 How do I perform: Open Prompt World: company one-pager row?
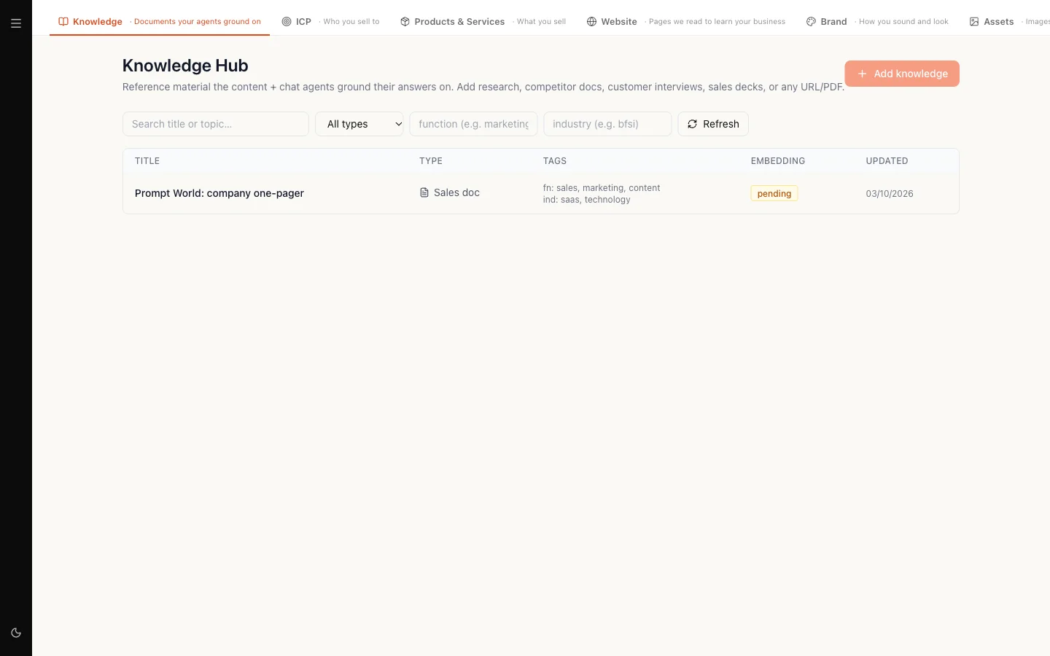point(541,193)
